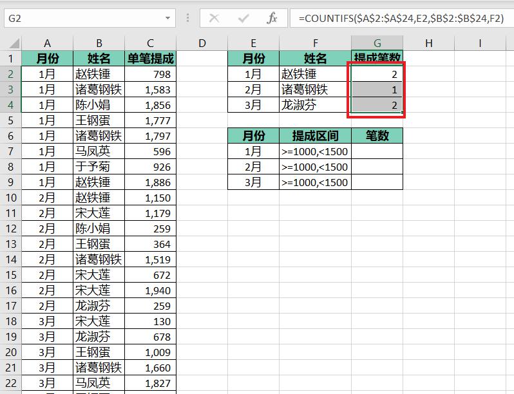Click cell with value 678
The image size is (514, 394).
[x=151, y=336]
